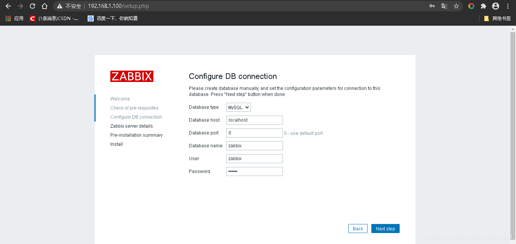This screenshot has height=244, width=516.
Task: Click the Database name field
Action: 255,146
